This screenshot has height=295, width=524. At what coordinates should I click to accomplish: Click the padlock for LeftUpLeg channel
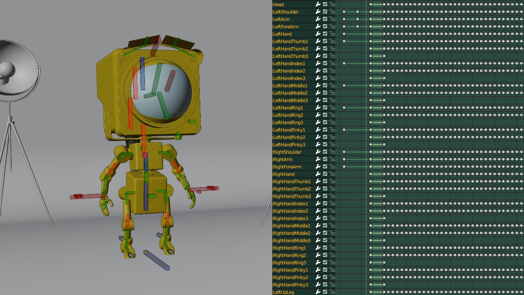tap(332, 292)
